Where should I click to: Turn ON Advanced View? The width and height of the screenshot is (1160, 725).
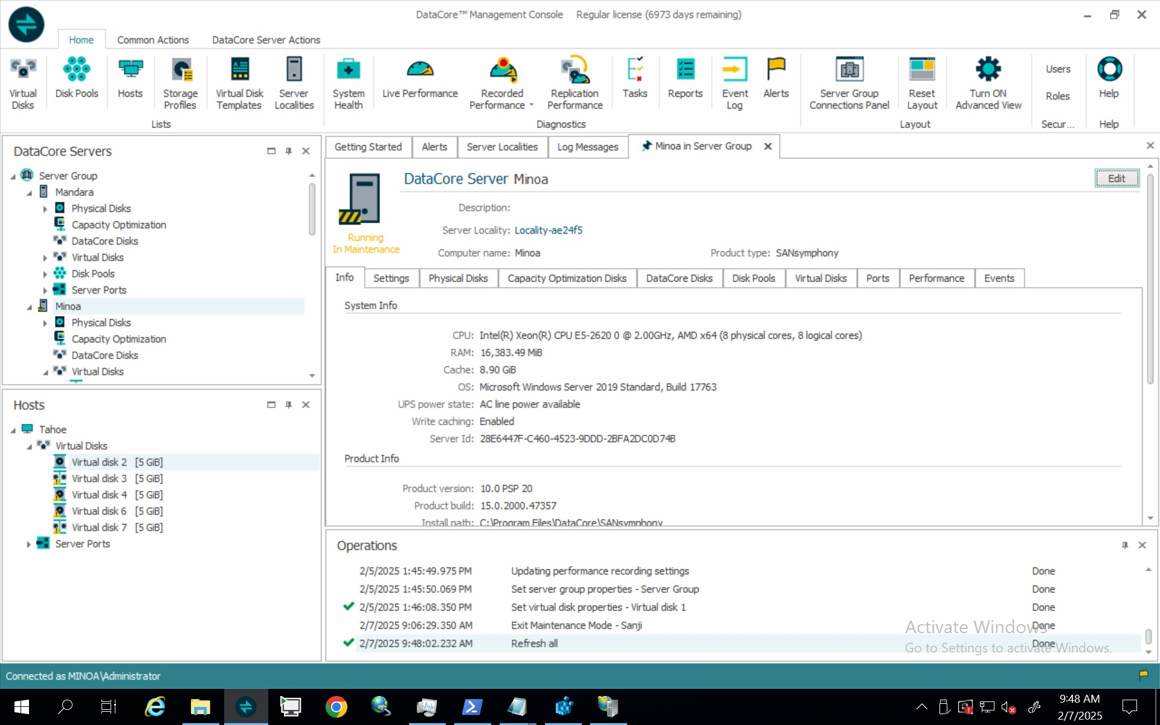click(x=988, y=83)
